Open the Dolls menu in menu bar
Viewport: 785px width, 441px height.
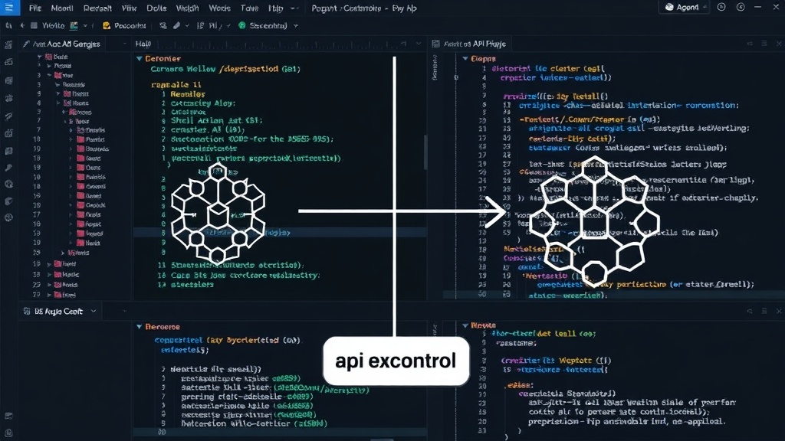coord(156,8)
